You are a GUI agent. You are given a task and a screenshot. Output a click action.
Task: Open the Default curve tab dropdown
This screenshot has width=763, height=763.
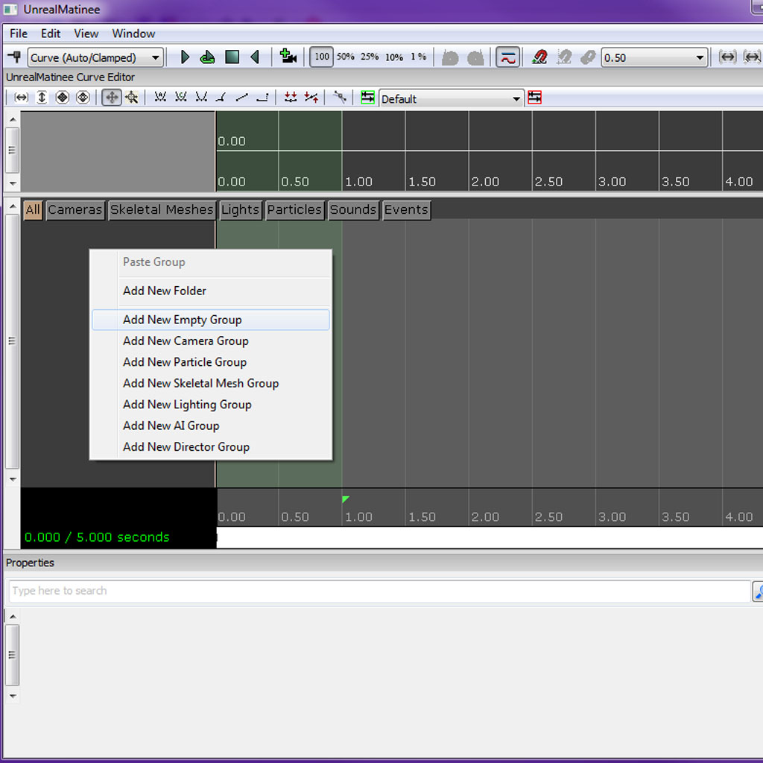pyautogui.click(x=451, y=99)
